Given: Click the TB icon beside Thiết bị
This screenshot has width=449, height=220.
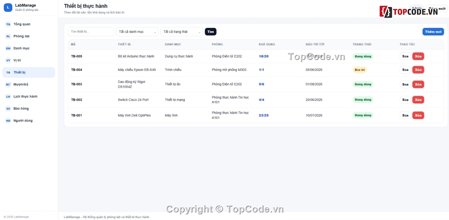Looking at the screenshot, I should click(9, 72).
